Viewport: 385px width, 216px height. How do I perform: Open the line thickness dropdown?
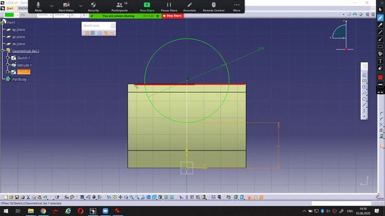45,15
